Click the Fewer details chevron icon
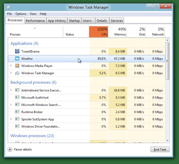 pyautogui.click(x=10, y=149)
